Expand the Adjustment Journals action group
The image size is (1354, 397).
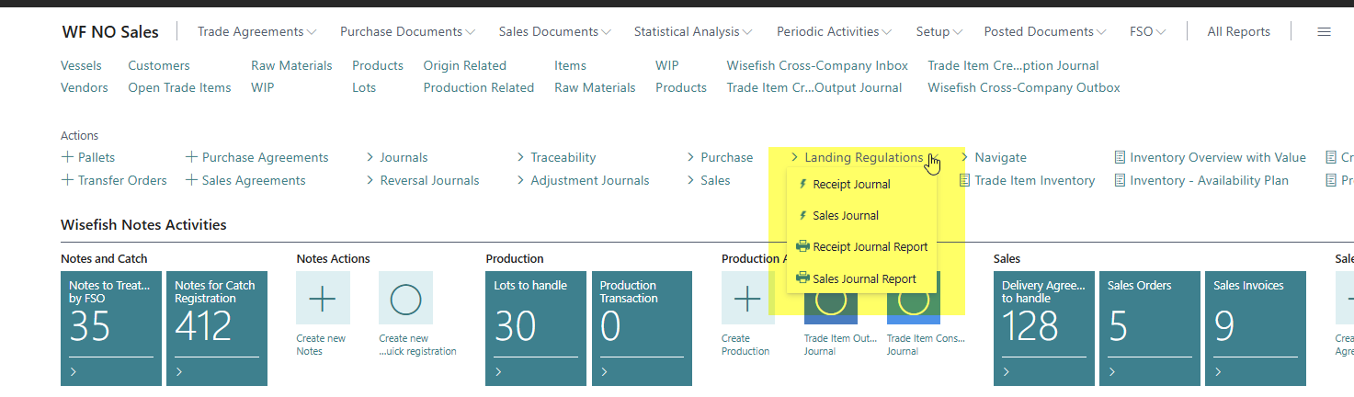pyautogui.click(x=589, y=180)
